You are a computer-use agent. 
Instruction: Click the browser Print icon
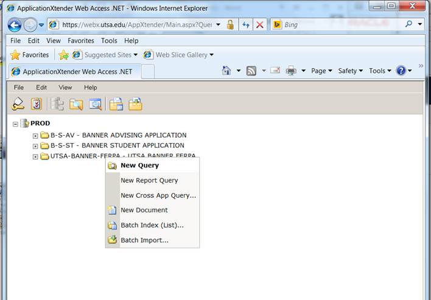click(291, 71)
